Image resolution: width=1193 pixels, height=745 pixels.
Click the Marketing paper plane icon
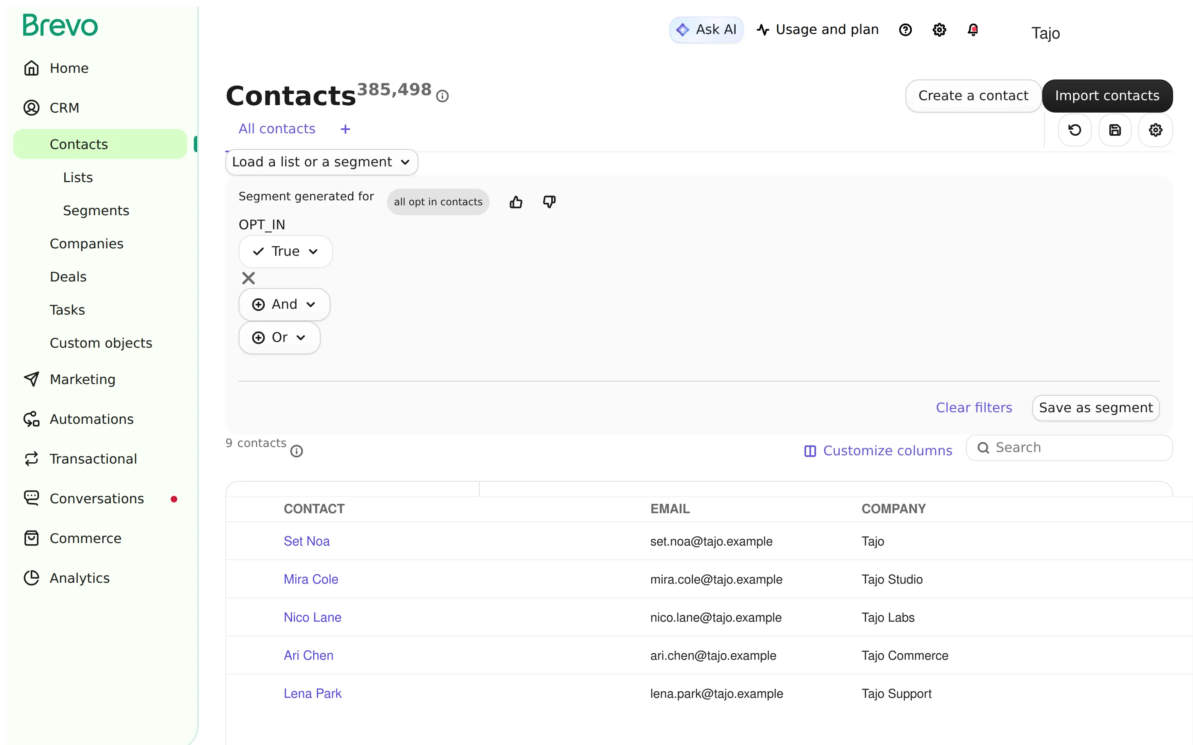(x=31, y=379)
